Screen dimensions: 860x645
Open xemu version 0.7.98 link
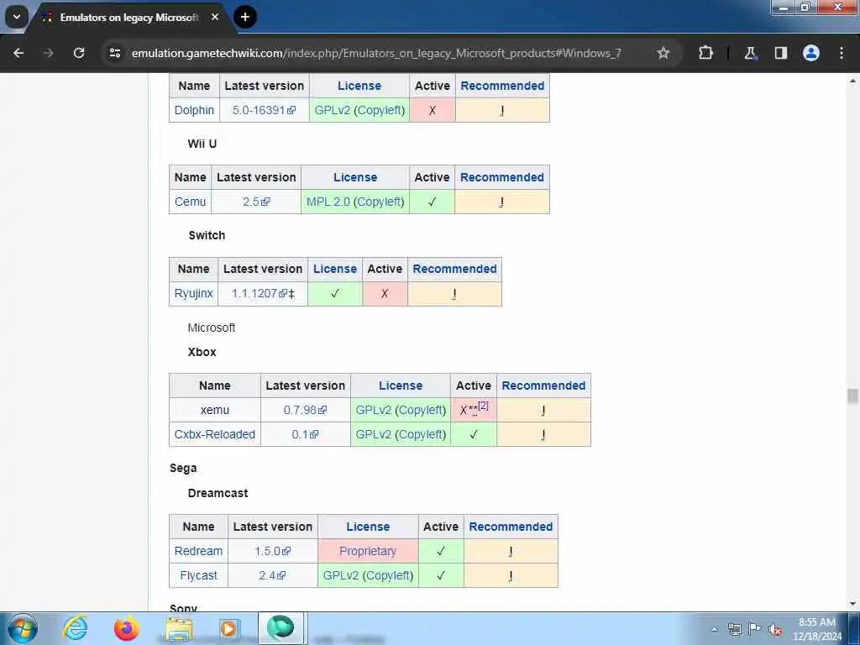coord(305,410)
